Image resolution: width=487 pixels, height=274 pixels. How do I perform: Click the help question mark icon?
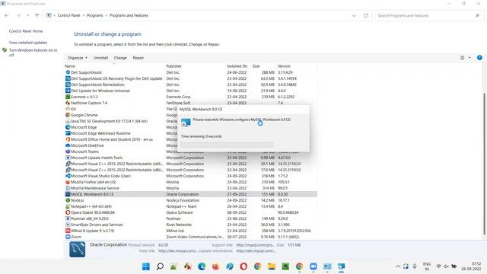[479, 58]
